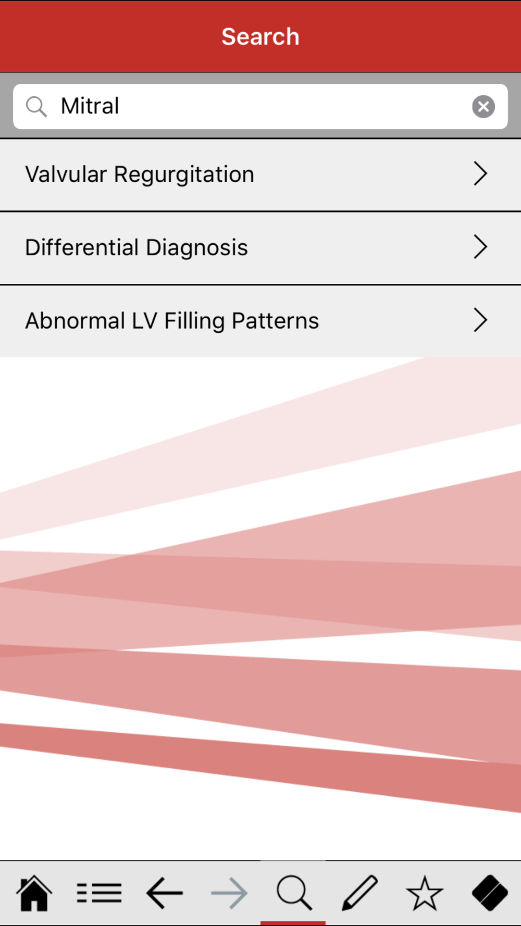Expand Abnormal LV Filling Patterns chevron
521x926 pixels.
point(480,320)
